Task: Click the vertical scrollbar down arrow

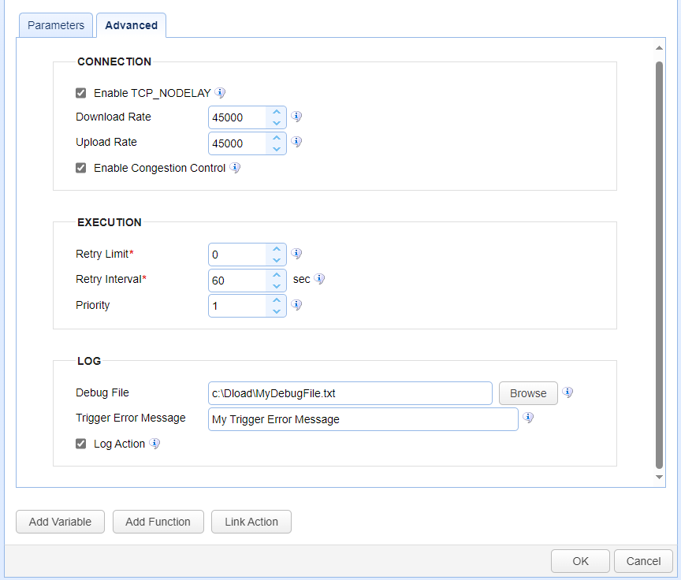Action: 659,477
